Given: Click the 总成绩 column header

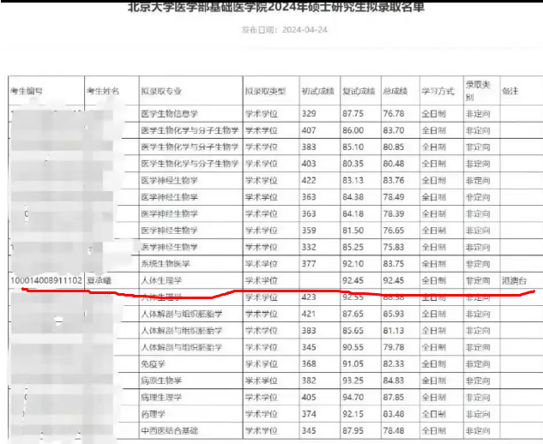Looking at the screenshot, I should [395, 92].
